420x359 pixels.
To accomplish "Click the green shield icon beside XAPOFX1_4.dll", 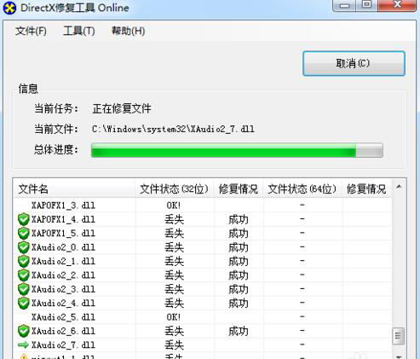I will pyautogui.click(x=23, y=219).
